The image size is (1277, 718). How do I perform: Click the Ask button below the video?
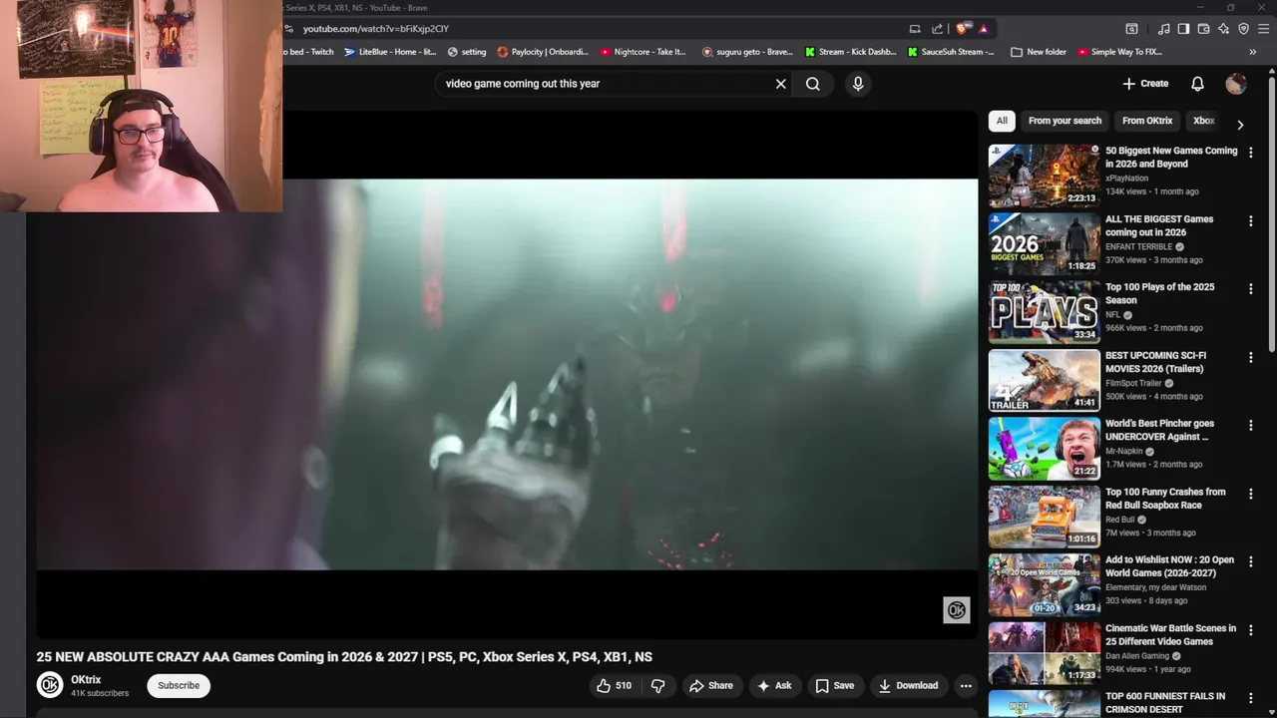coord(774,685)
